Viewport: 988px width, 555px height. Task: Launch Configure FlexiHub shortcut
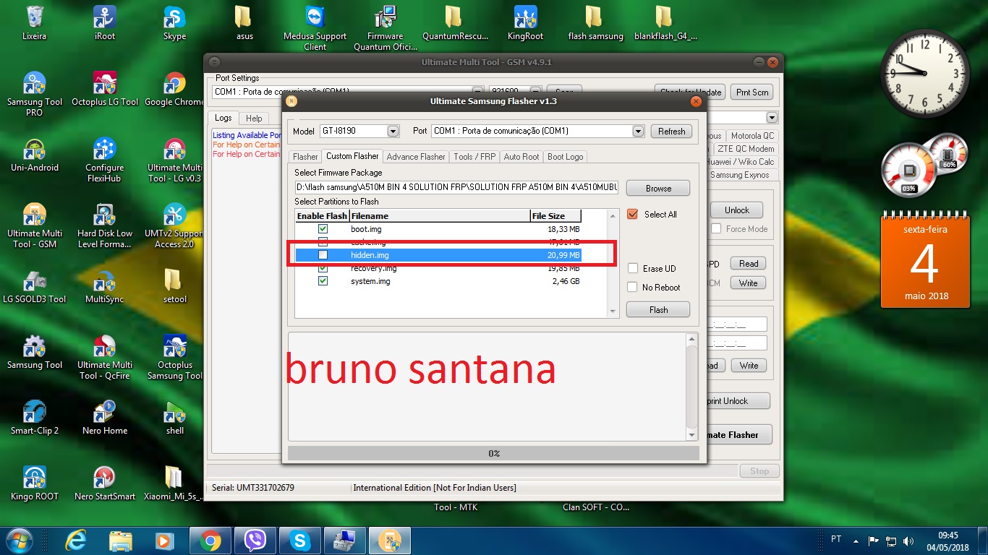105,159
